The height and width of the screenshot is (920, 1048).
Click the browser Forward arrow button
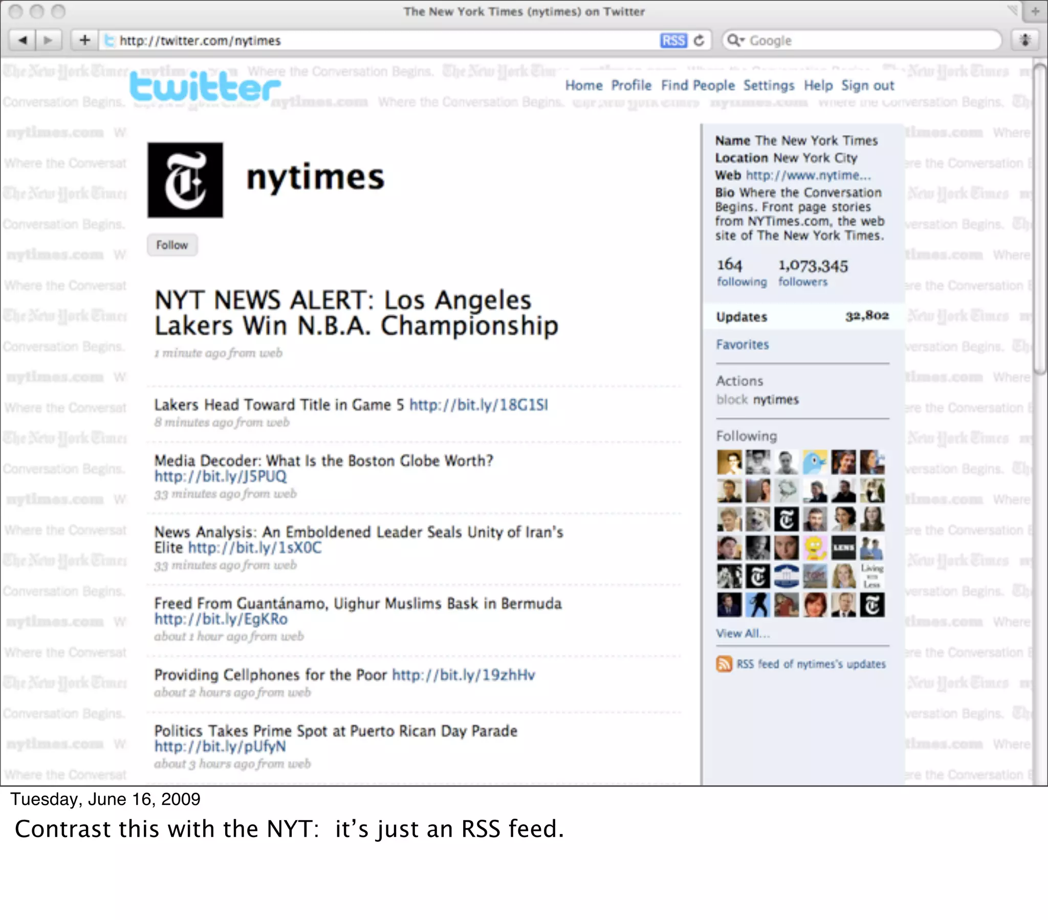pyautogui.click(x=48, y=40)
